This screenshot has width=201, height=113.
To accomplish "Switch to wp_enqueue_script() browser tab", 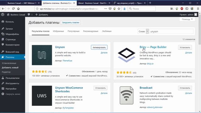I will coord(130,3).
